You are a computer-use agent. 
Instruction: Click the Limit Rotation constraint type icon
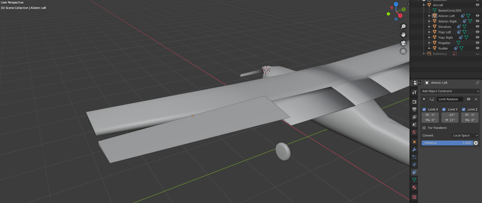click(432, 99)
